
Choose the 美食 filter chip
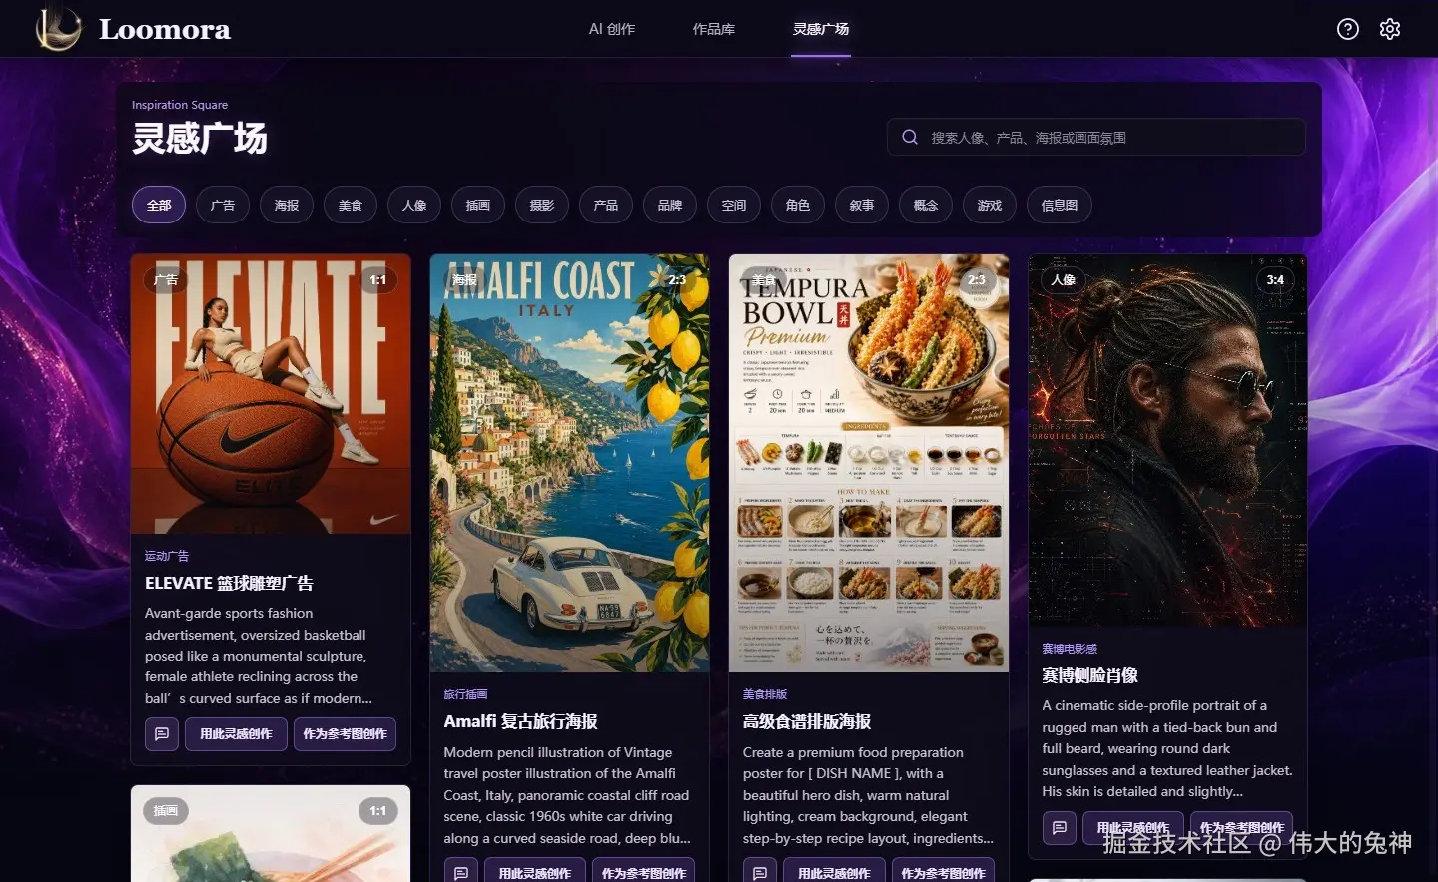click(x=351, y=205)
